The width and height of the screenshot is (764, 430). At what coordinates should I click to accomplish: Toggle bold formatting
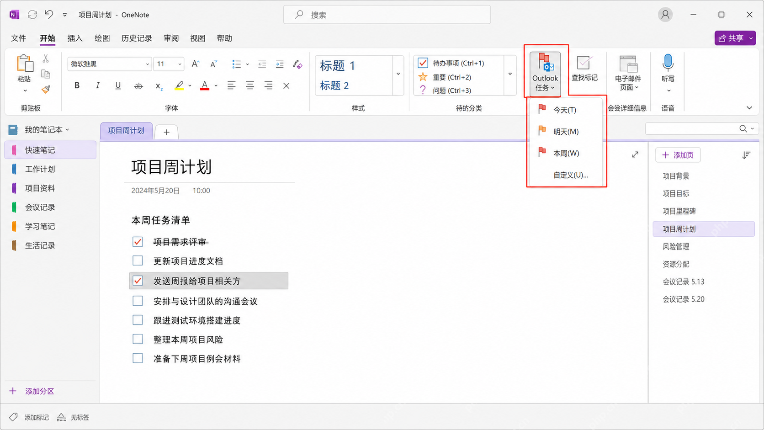point(77,85)
